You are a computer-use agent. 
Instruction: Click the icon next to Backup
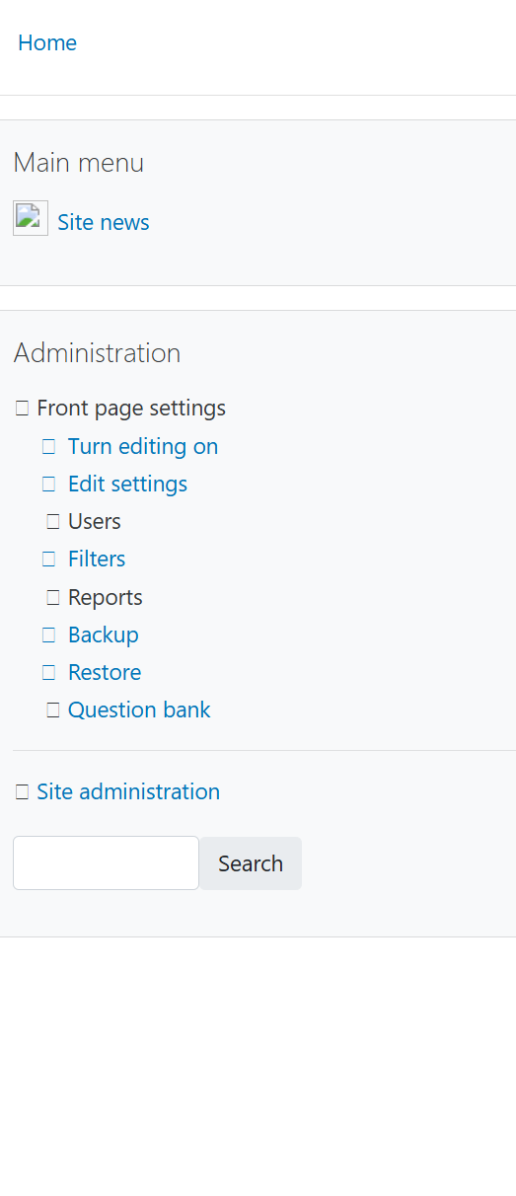(48, 635)
